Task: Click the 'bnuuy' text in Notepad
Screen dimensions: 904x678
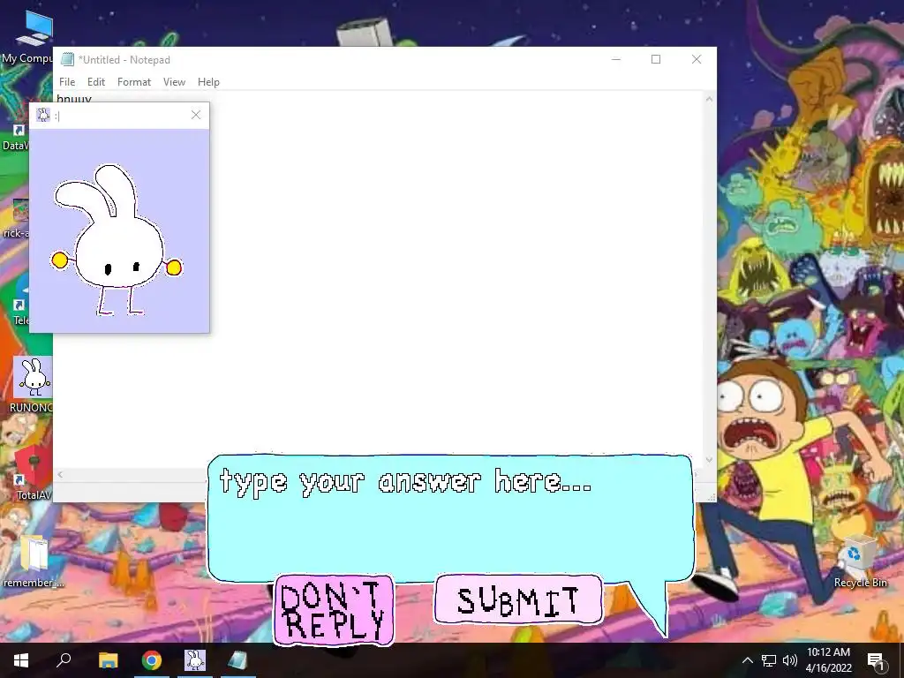Action: coord(74,99)
